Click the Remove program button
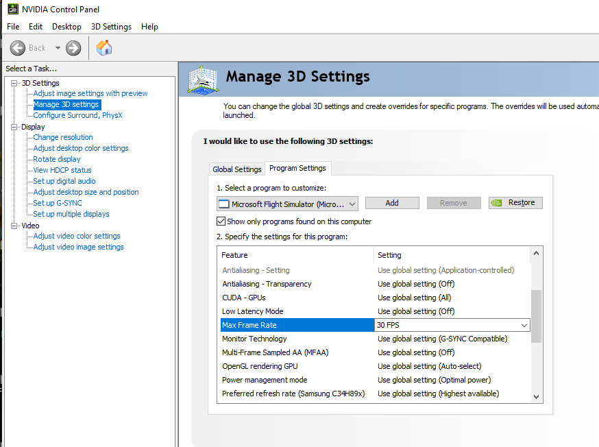This screenshot has width=599, height=447. point(454,203)
